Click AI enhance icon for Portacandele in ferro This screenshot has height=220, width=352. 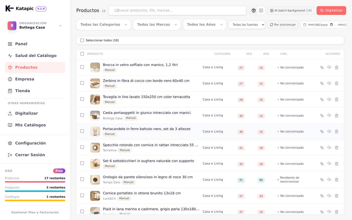pos(322,131)
